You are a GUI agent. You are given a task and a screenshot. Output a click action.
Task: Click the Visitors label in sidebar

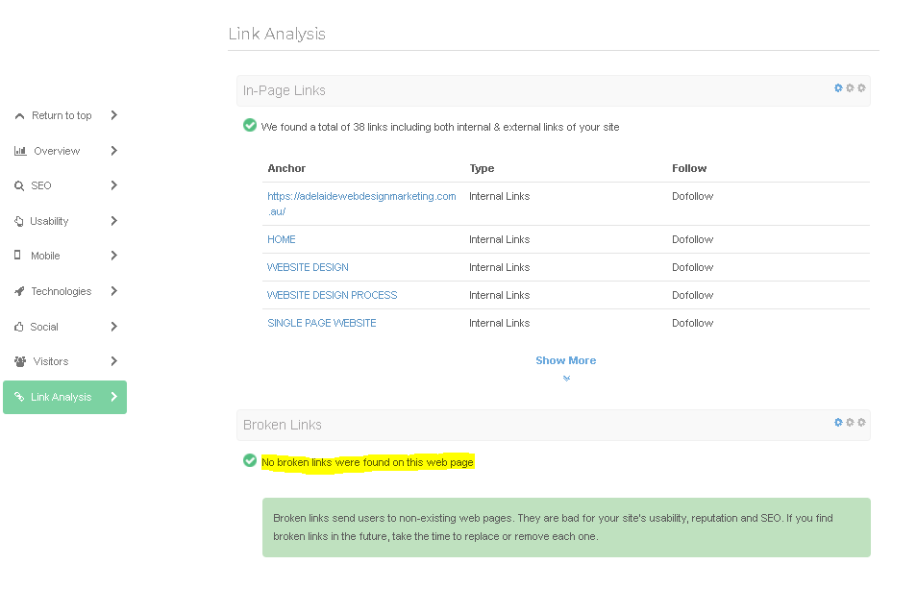[51, 361]
